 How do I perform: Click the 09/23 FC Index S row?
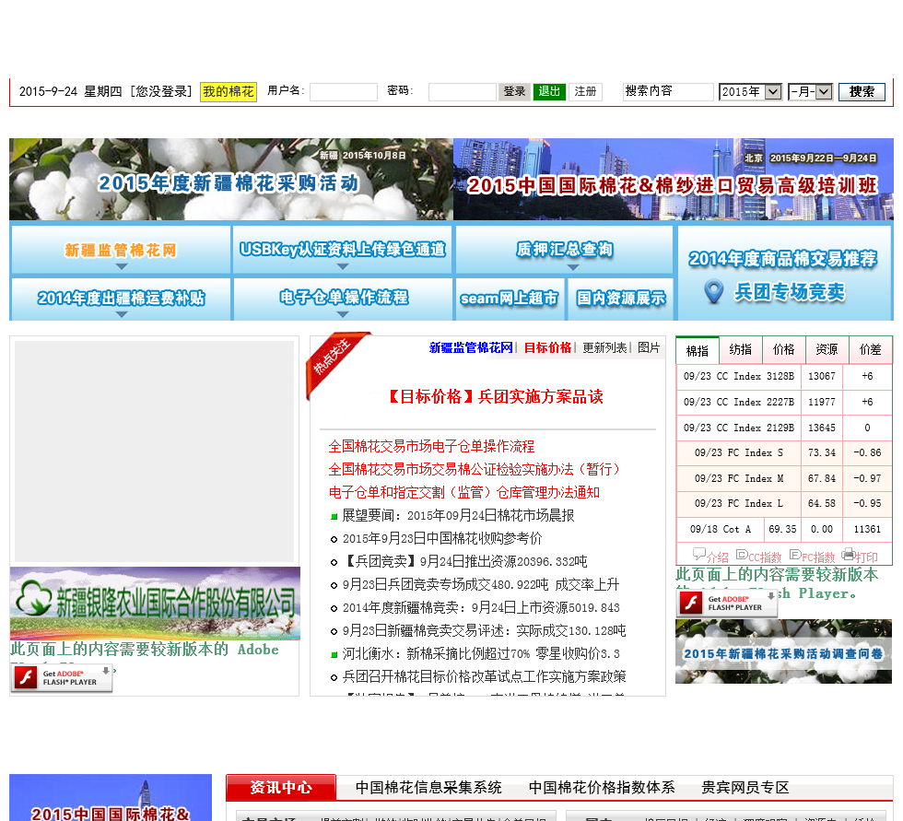tap(784, 452)
